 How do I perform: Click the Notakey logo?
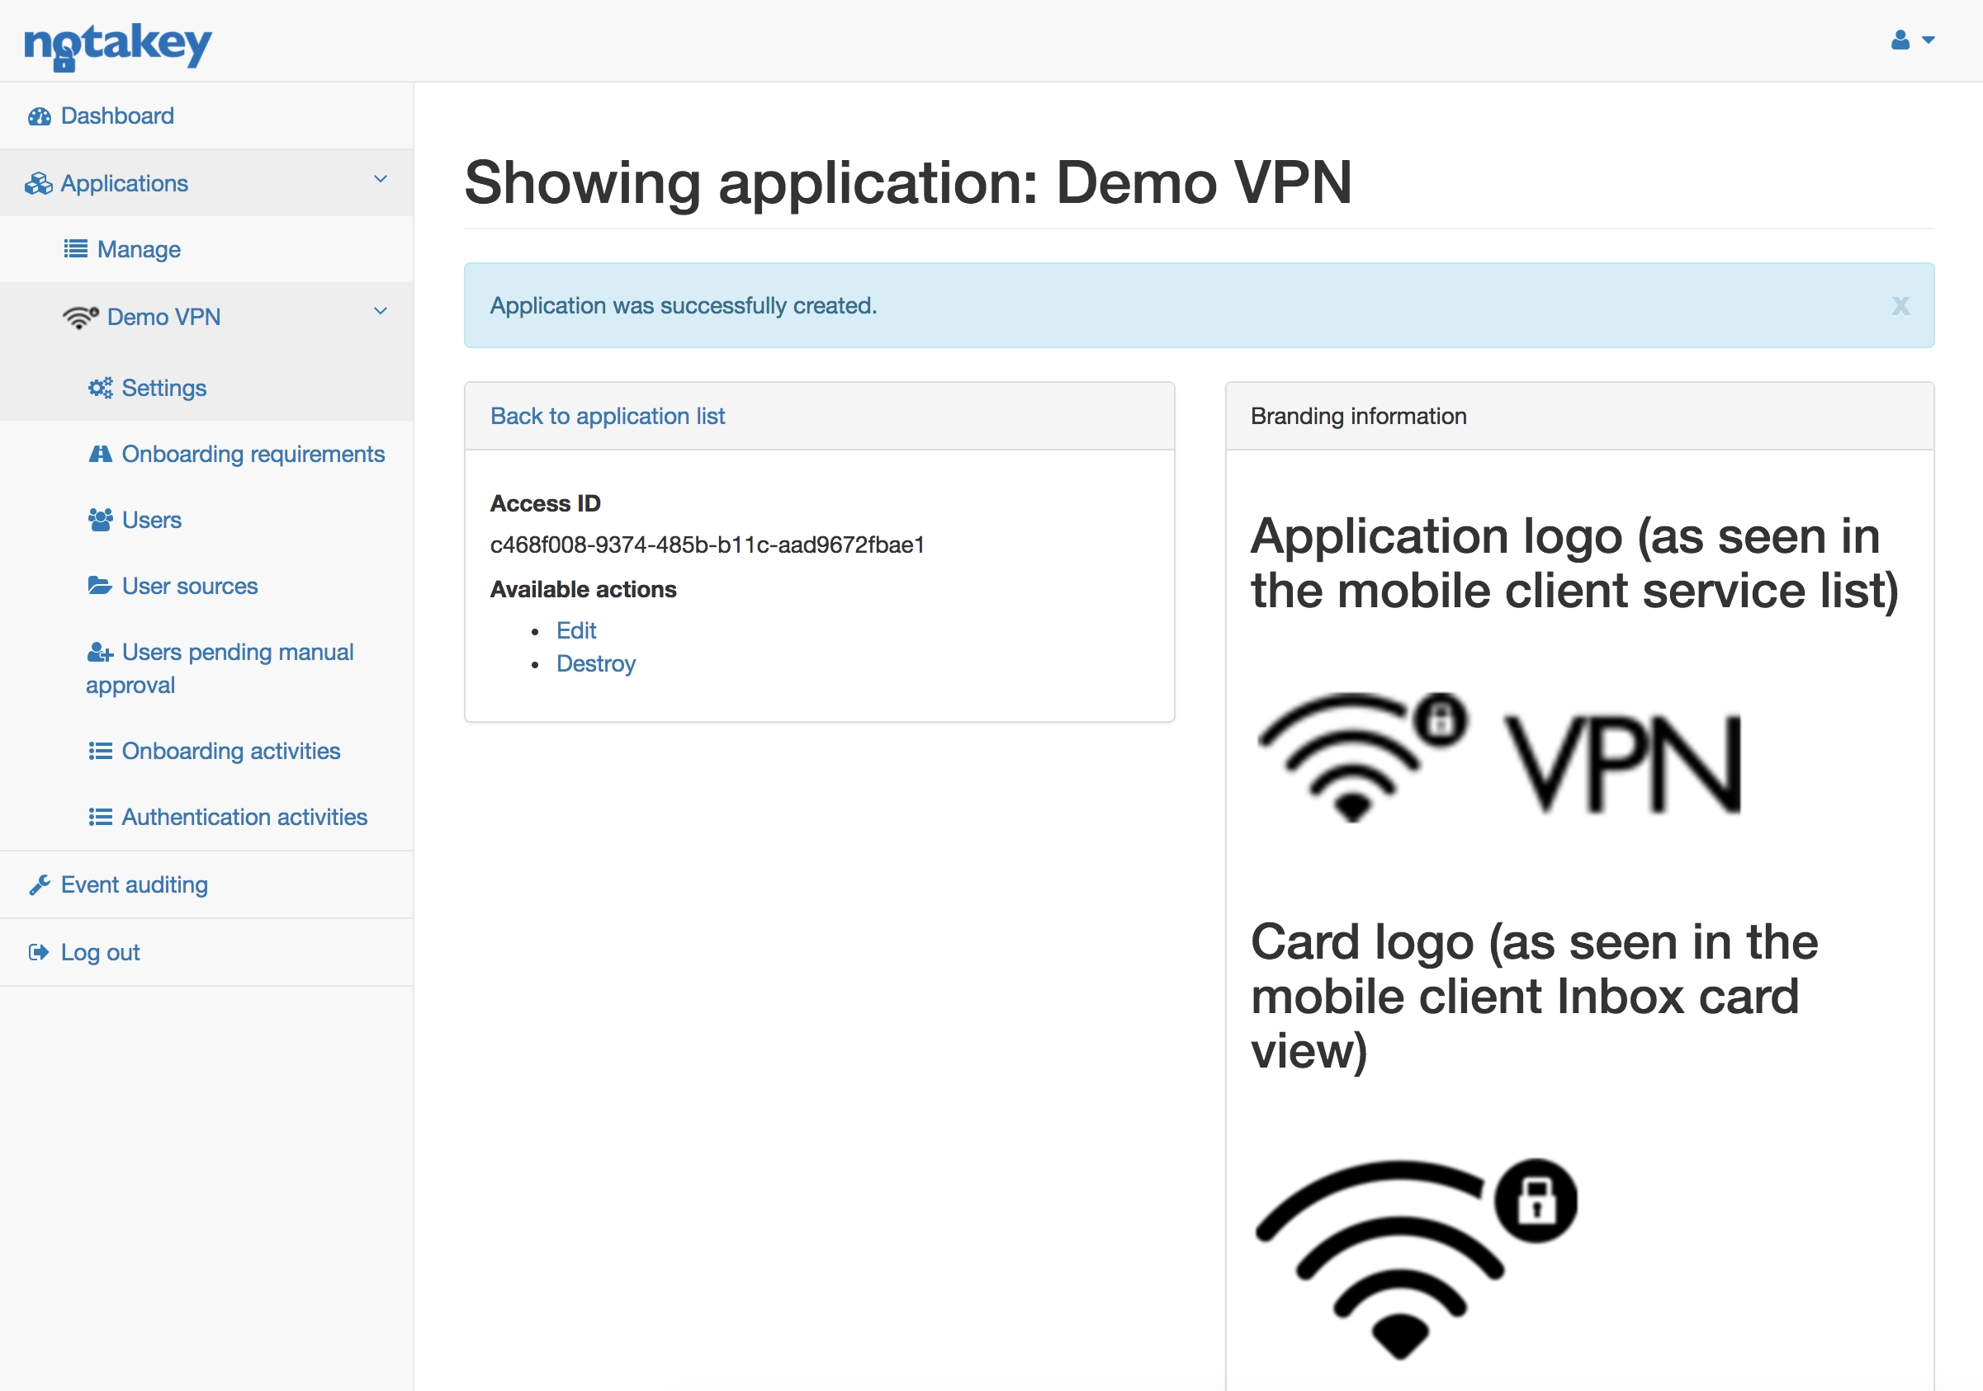tap(117, 45)
